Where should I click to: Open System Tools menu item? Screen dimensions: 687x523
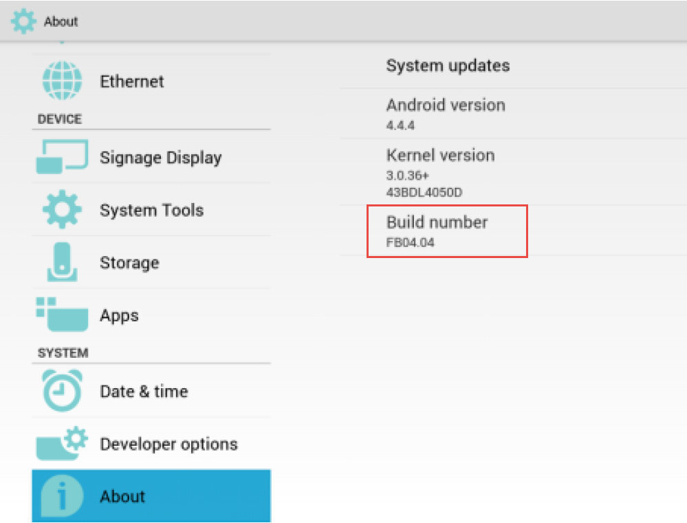click(x=151, y=210)
